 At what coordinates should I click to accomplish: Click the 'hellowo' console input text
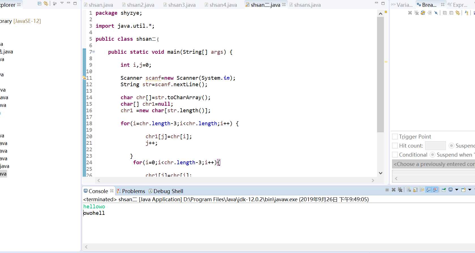(x=94, y=207)
